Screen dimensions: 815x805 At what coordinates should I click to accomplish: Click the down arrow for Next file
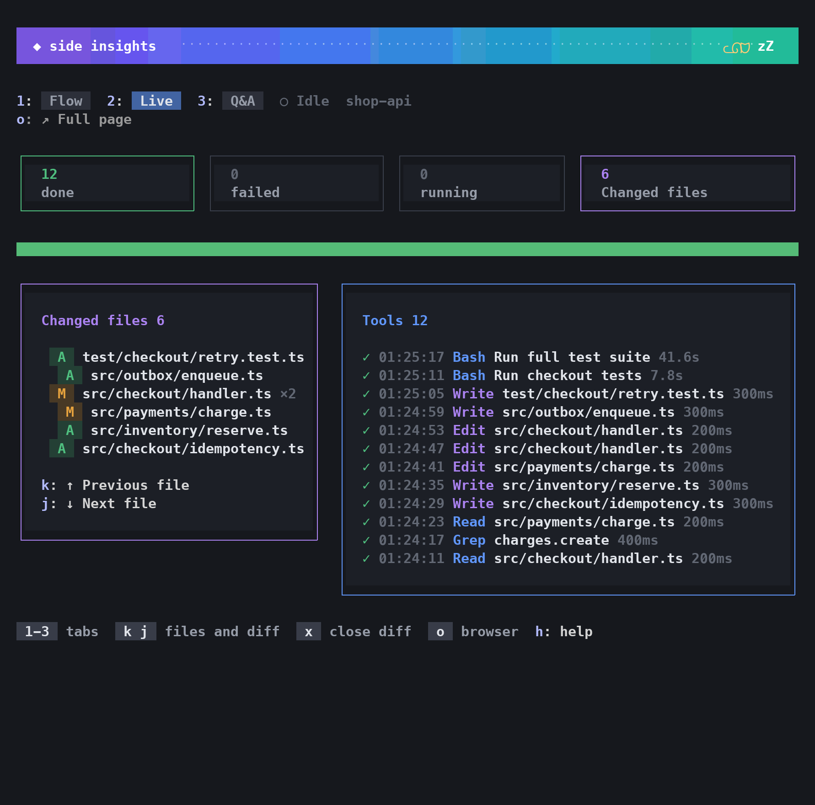(x=70, y=504)
